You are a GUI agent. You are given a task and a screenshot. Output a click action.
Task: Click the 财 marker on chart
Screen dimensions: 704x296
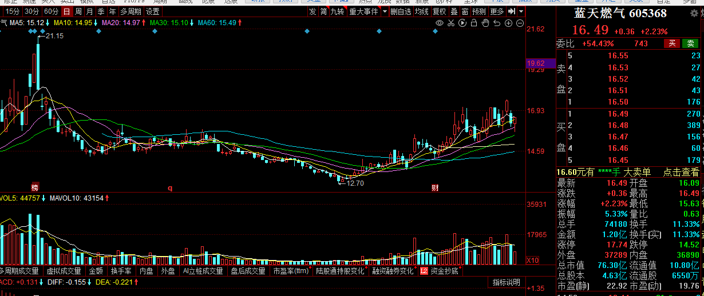point(435,187)
